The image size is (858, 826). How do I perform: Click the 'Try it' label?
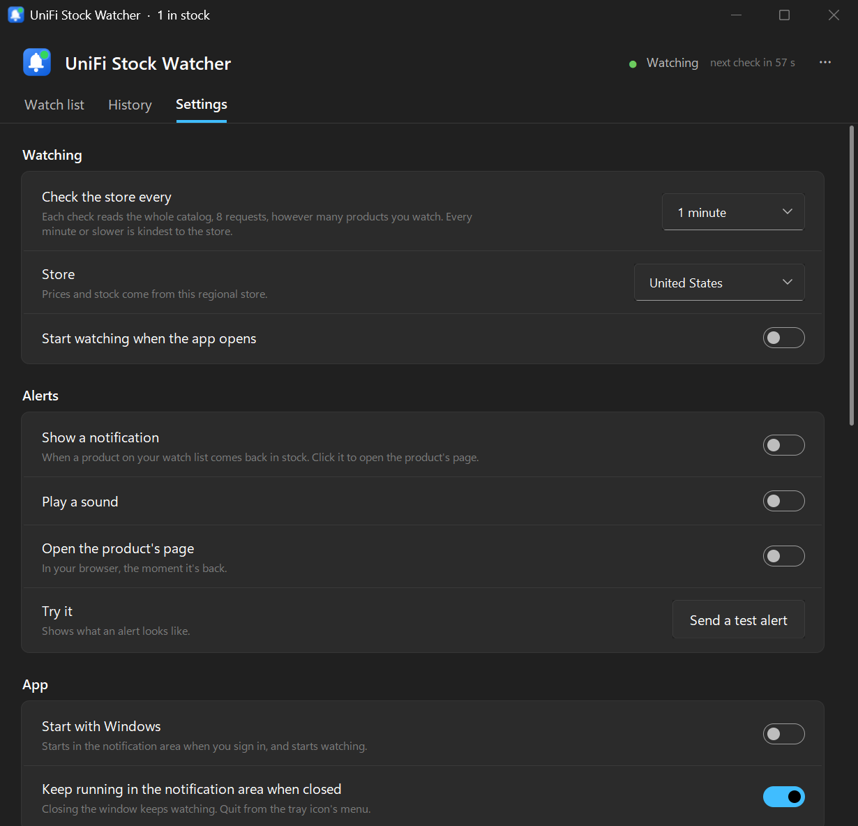point(57,611)
